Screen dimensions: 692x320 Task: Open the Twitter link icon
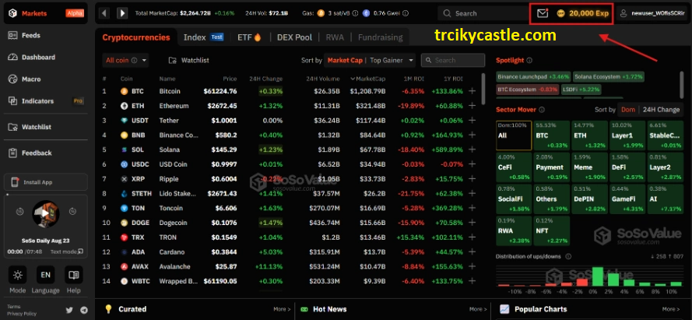pyautogui.click(x=69, y=310)
